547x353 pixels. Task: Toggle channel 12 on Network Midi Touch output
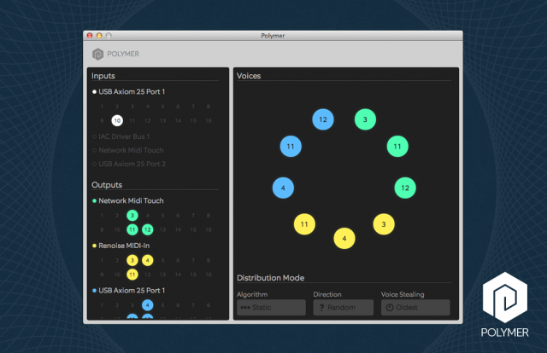pyautogui.click(x=148, y=230)
